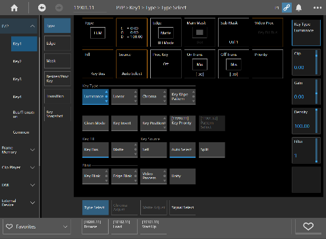The image size is (326, 239).
Task: Click the Key Type Luminance parameter box
Action: tap(306, 33)
